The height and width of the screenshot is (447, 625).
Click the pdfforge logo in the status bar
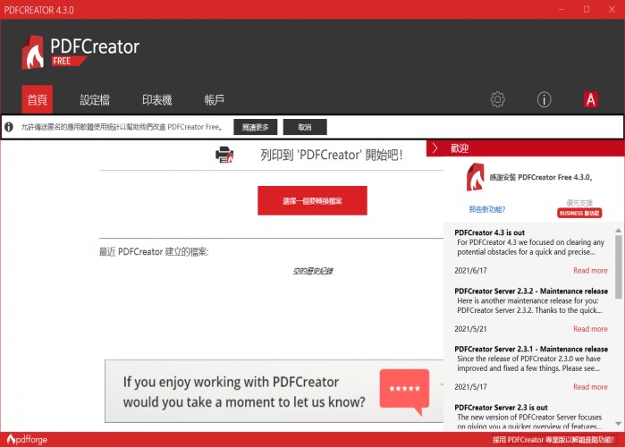(27, 440)
